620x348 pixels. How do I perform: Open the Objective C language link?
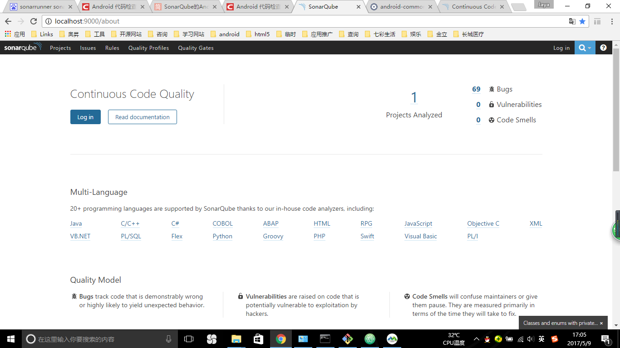[483, 223]
